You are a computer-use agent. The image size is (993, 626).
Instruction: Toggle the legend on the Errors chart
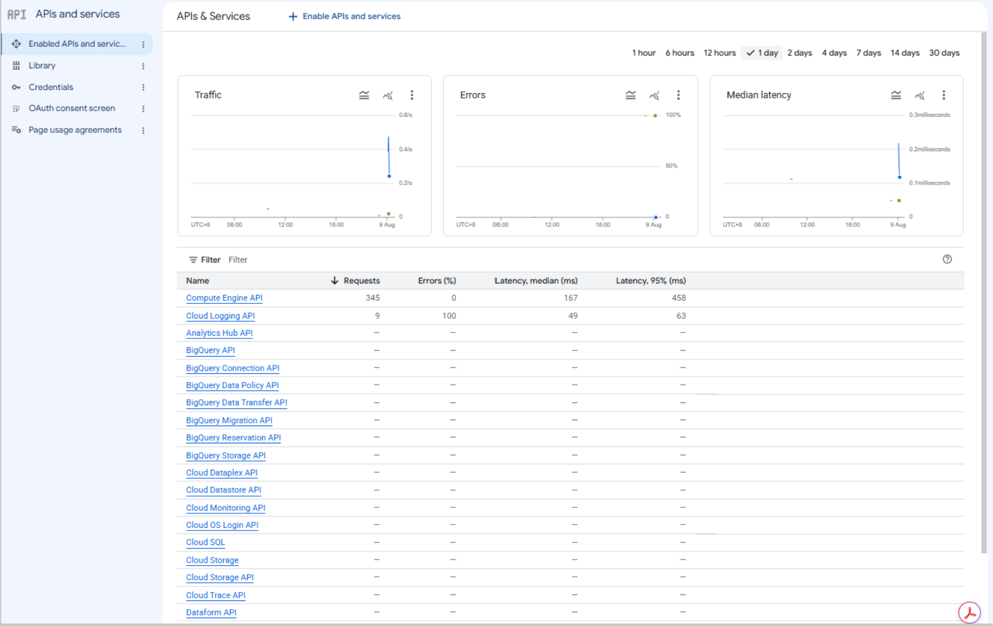point(631,95)
